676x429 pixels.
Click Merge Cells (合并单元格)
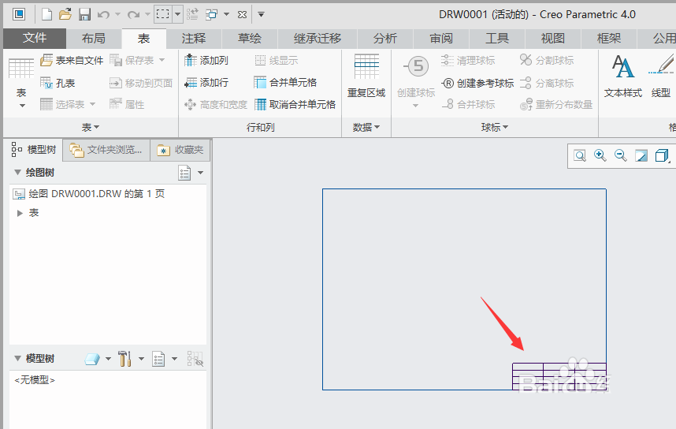(285, 82)
